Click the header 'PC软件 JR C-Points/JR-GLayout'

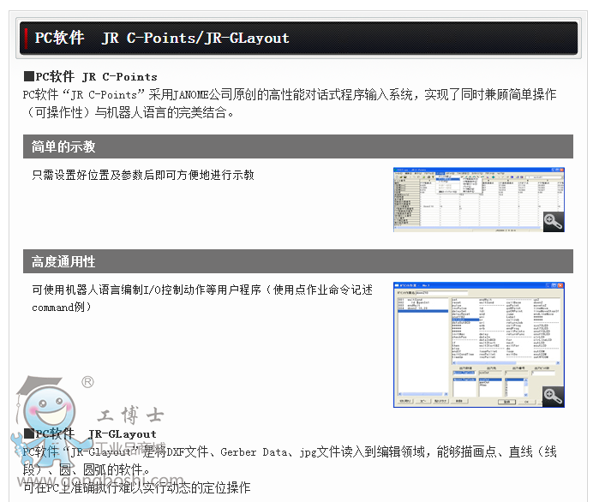[x=299, y=39]
